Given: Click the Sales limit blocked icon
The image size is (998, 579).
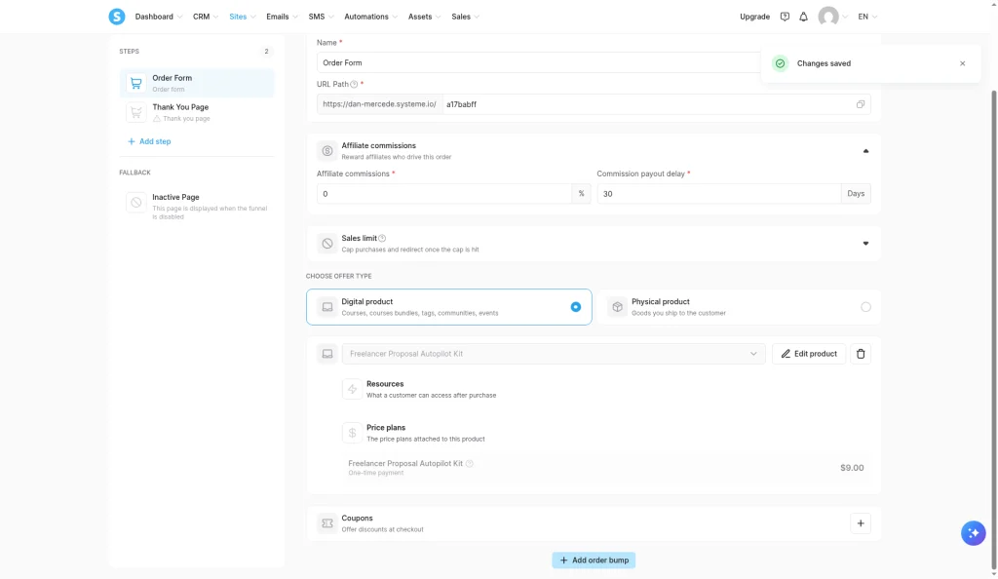Looking at the screenshot, I should 327,243.
